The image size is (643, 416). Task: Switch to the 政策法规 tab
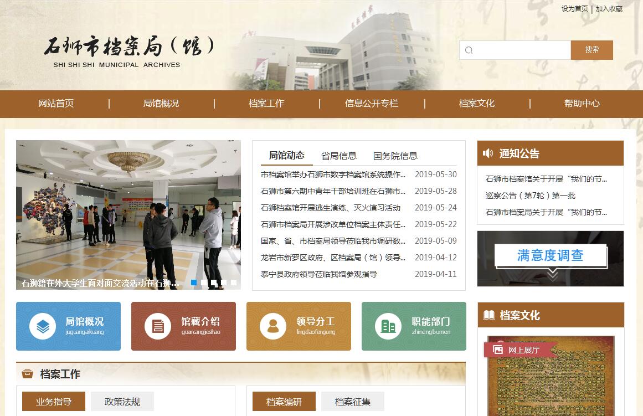[122, 402]
